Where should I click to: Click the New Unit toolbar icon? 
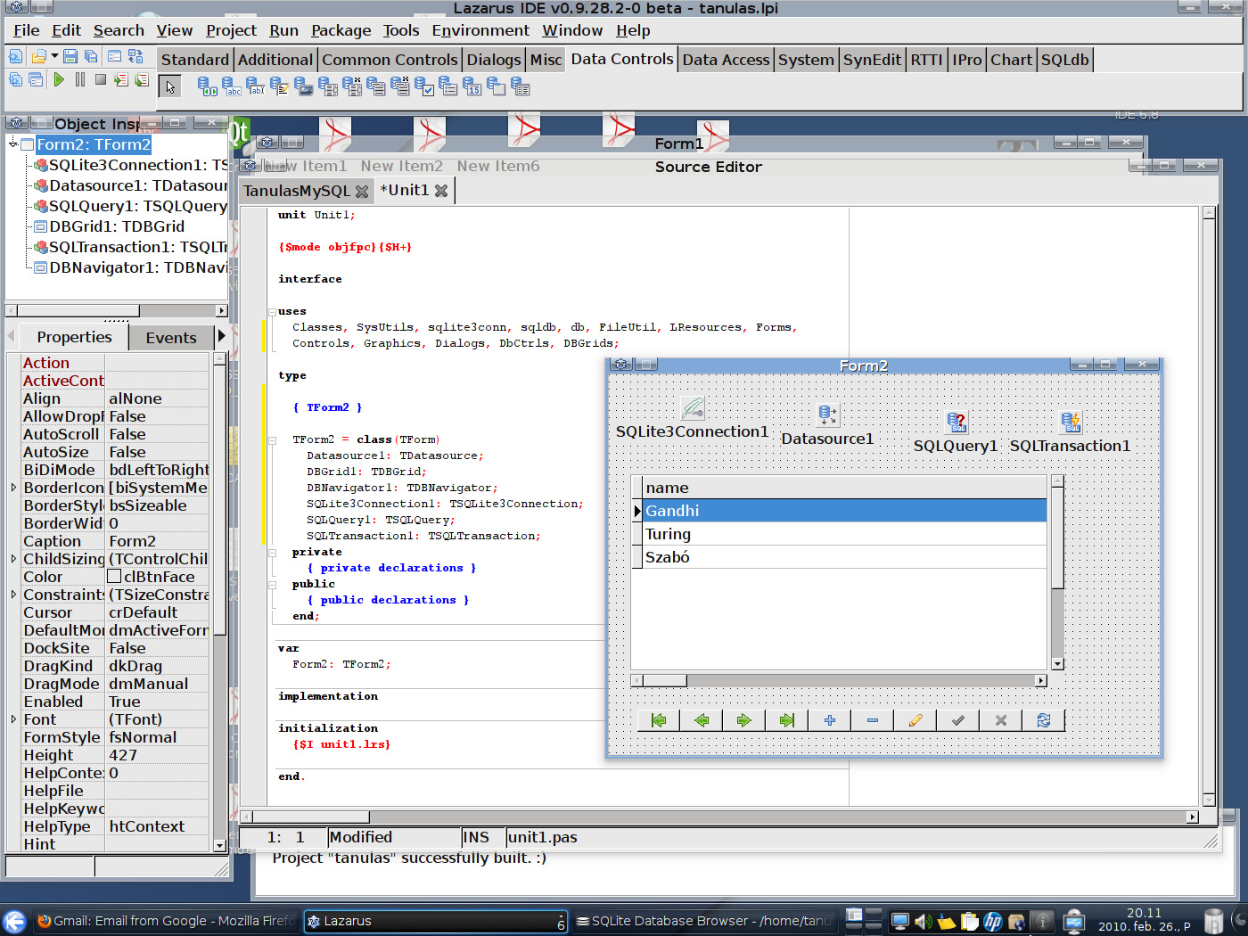pyautogui.click(x=16, y=56)
